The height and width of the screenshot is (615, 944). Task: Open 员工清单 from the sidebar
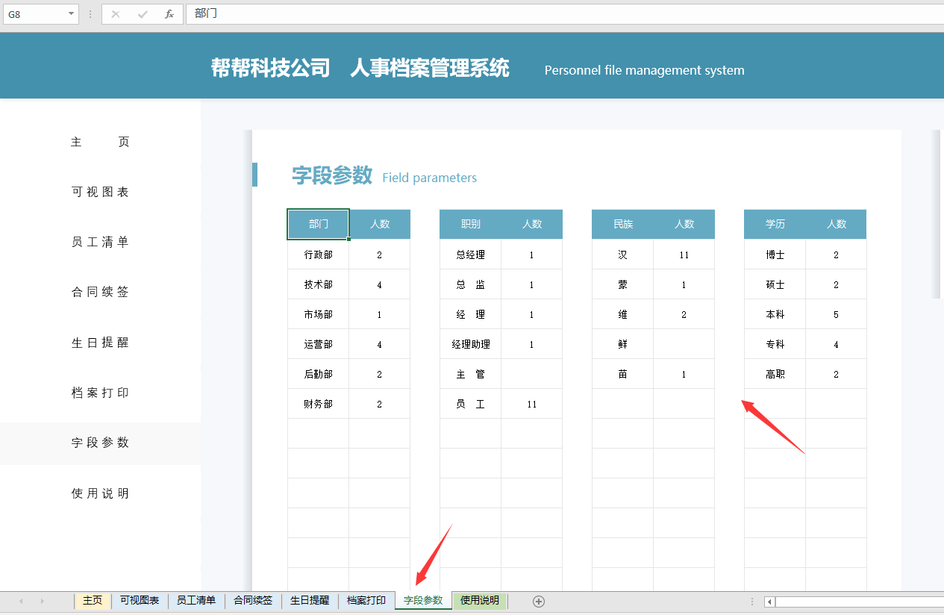[x=100, y=242]
